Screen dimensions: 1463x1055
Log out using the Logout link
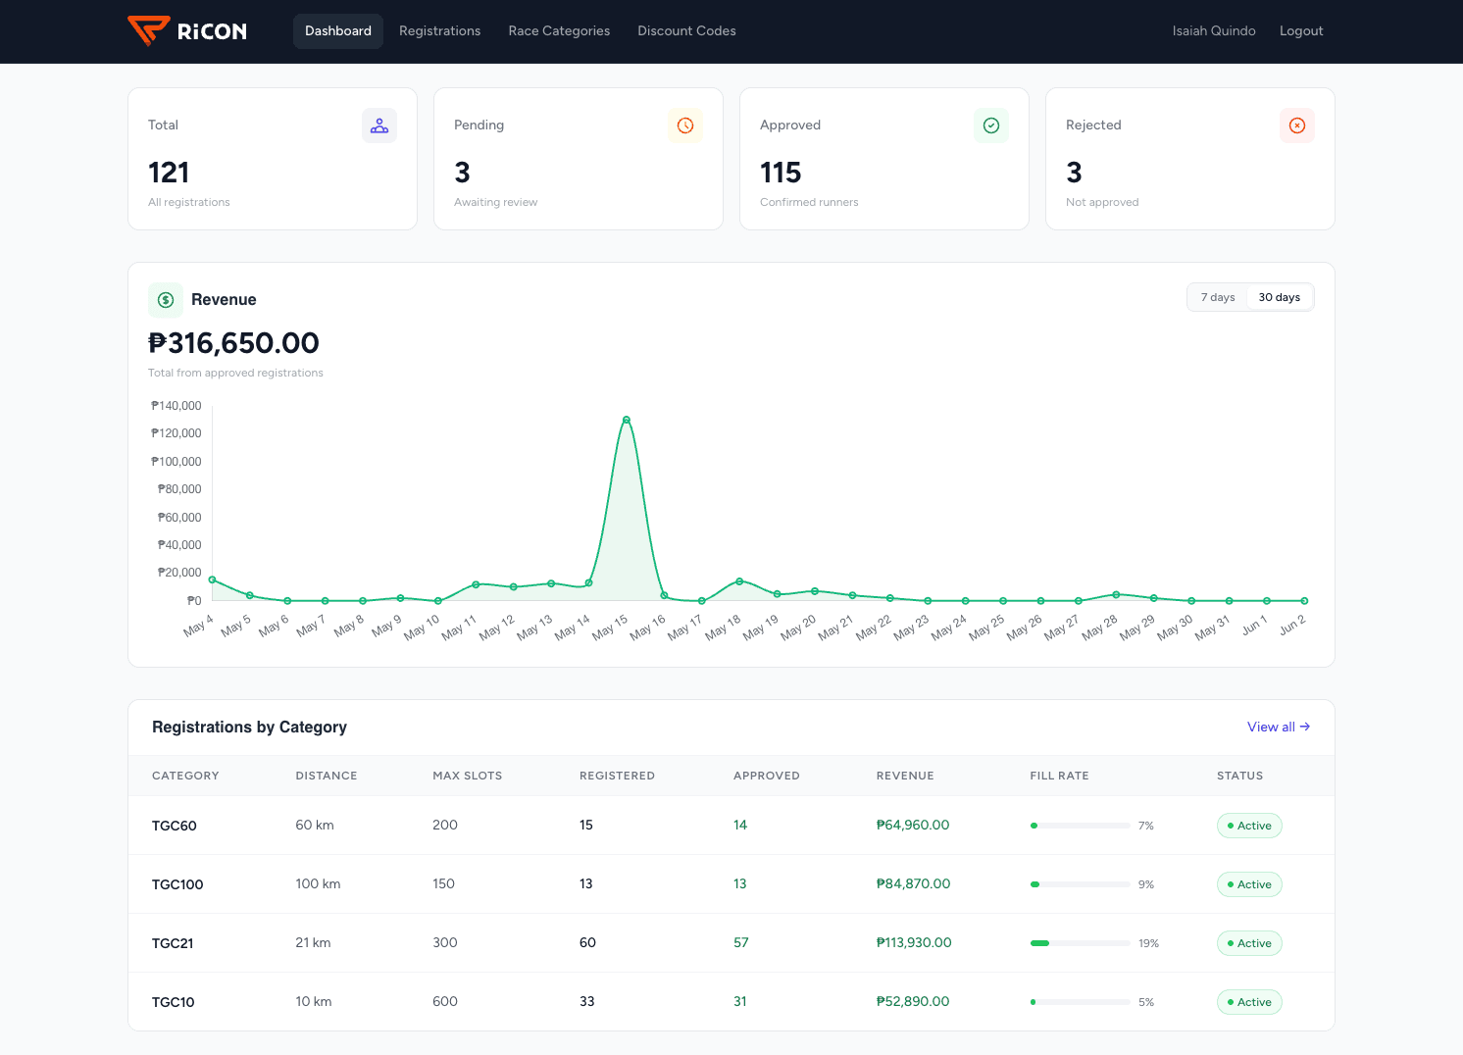[x=1301, y=31]
